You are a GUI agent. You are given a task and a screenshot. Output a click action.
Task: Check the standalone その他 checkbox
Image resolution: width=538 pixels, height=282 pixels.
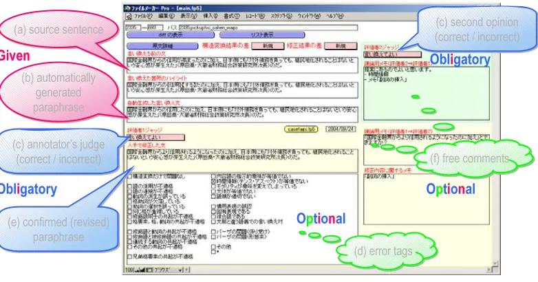coord(213,247)
